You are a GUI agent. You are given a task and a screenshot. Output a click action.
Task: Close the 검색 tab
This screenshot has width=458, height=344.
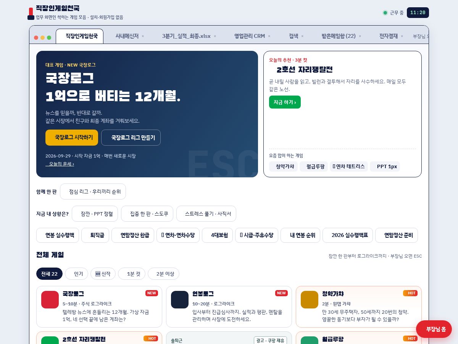click(x=302, y=36)
